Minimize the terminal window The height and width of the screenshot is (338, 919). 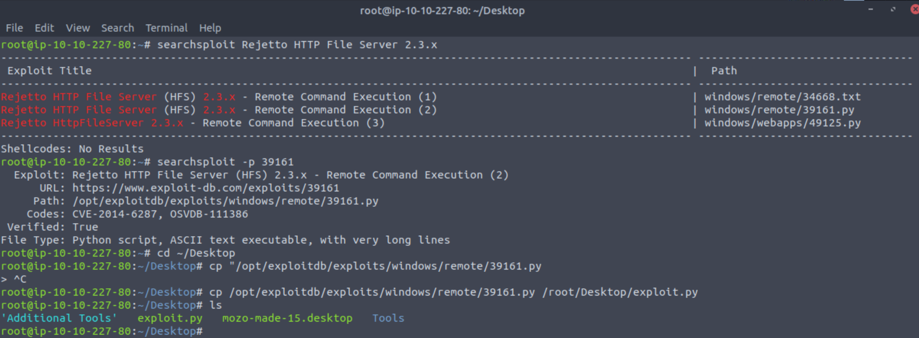[871, 9]
